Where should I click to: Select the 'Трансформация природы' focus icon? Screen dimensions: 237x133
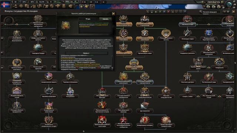pos(123,105)
